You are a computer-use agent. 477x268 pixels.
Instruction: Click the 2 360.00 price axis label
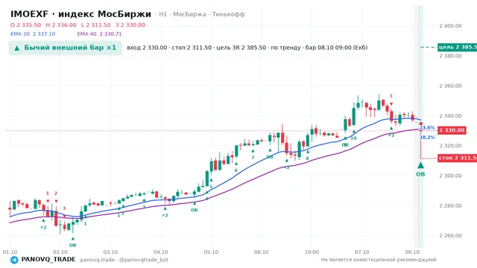pos(450,86)
